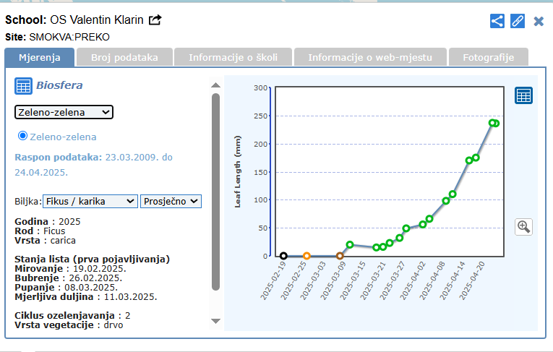Viewport: 553px width, 352px height.
Task: Close the school popup with X
Action: pyautogui.click(x=539, y=21)
